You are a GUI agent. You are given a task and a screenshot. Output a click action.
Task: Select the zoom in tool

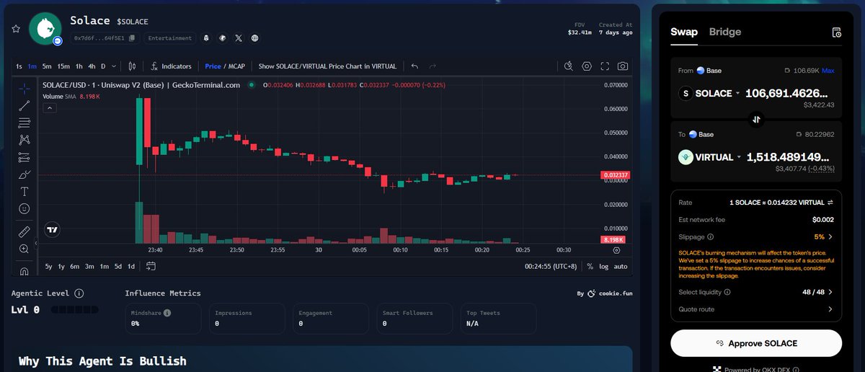(25, 249)
